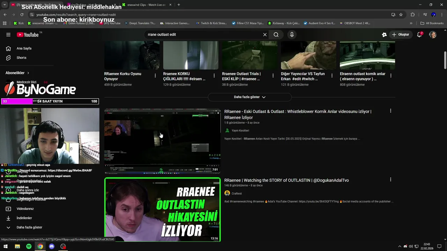The width and height of the screenshot is (447, 251).
Task: Open Discord from the taskbar
Action: tap(52, 246)
